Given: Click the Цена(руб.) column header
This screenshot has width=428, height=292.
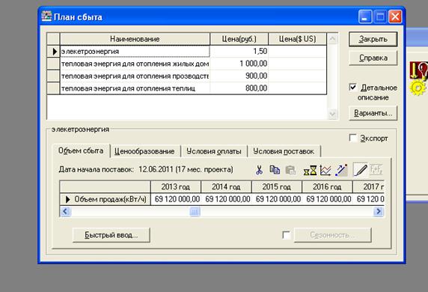Looking at the screenshot, I should (x=239, y=39).
